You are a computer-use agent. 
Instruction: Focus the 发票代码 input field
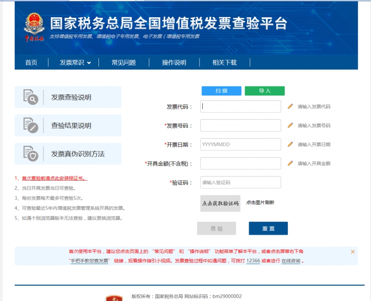tap(241, 107)
